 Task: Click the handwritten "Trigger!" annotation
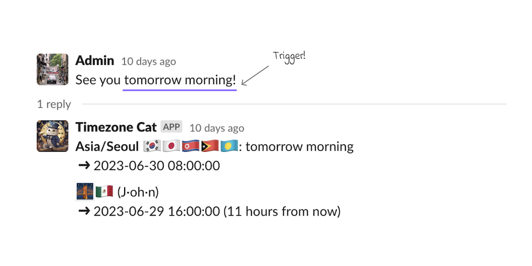289,56
